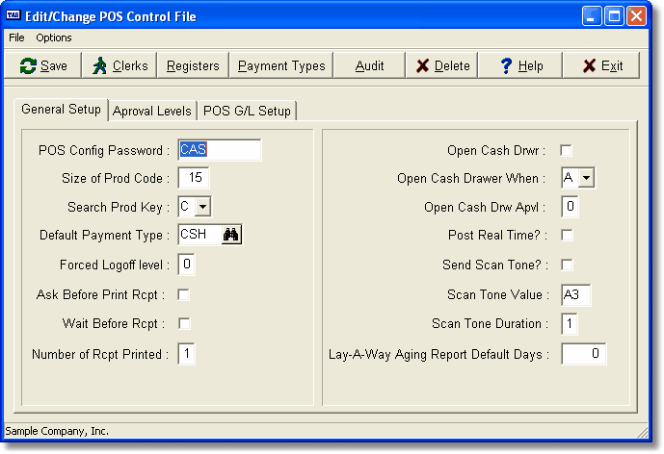Open Help from the toolbar
The height and width of the screenshot is (454, 664).
(x=520, y=65)
